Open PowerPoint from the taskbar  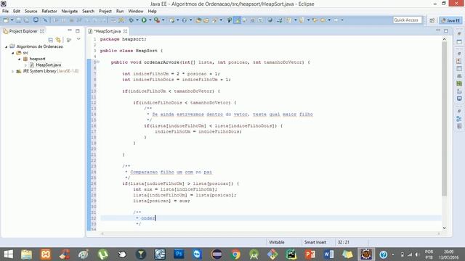tap(310, 254)
